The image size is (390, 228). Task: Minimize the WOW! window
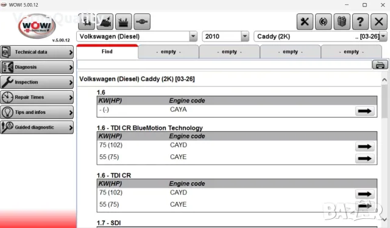click(x=347, y=5)
